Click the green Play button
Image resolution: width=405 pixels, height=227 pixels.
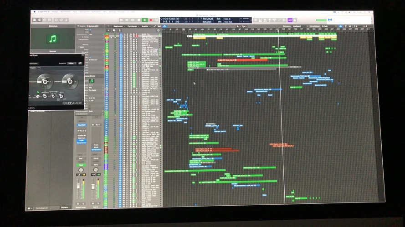[x=145, y=20]
